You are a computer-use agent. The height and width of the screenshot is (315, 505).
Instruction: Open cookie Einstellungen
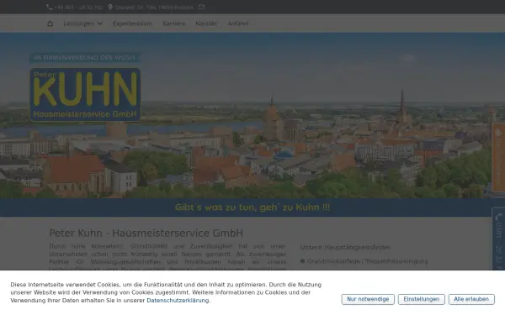tap(422, 299)
